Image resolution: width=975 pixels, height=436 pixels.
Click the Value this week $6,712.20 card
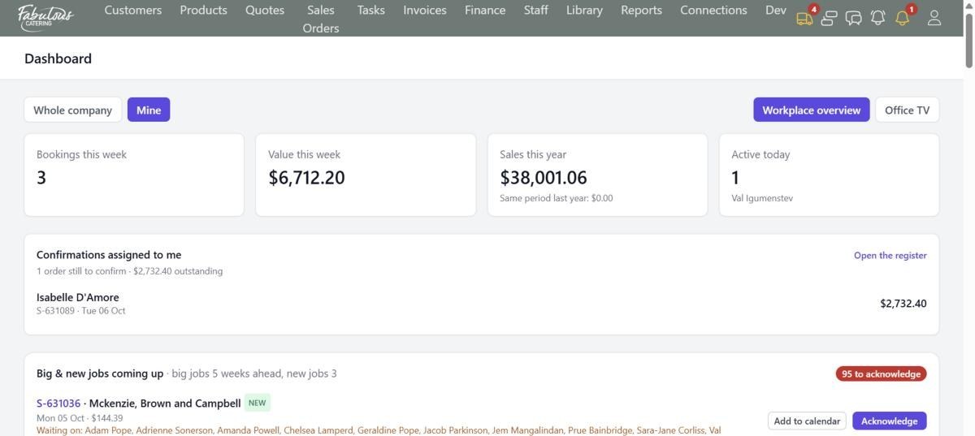[366, 175]
